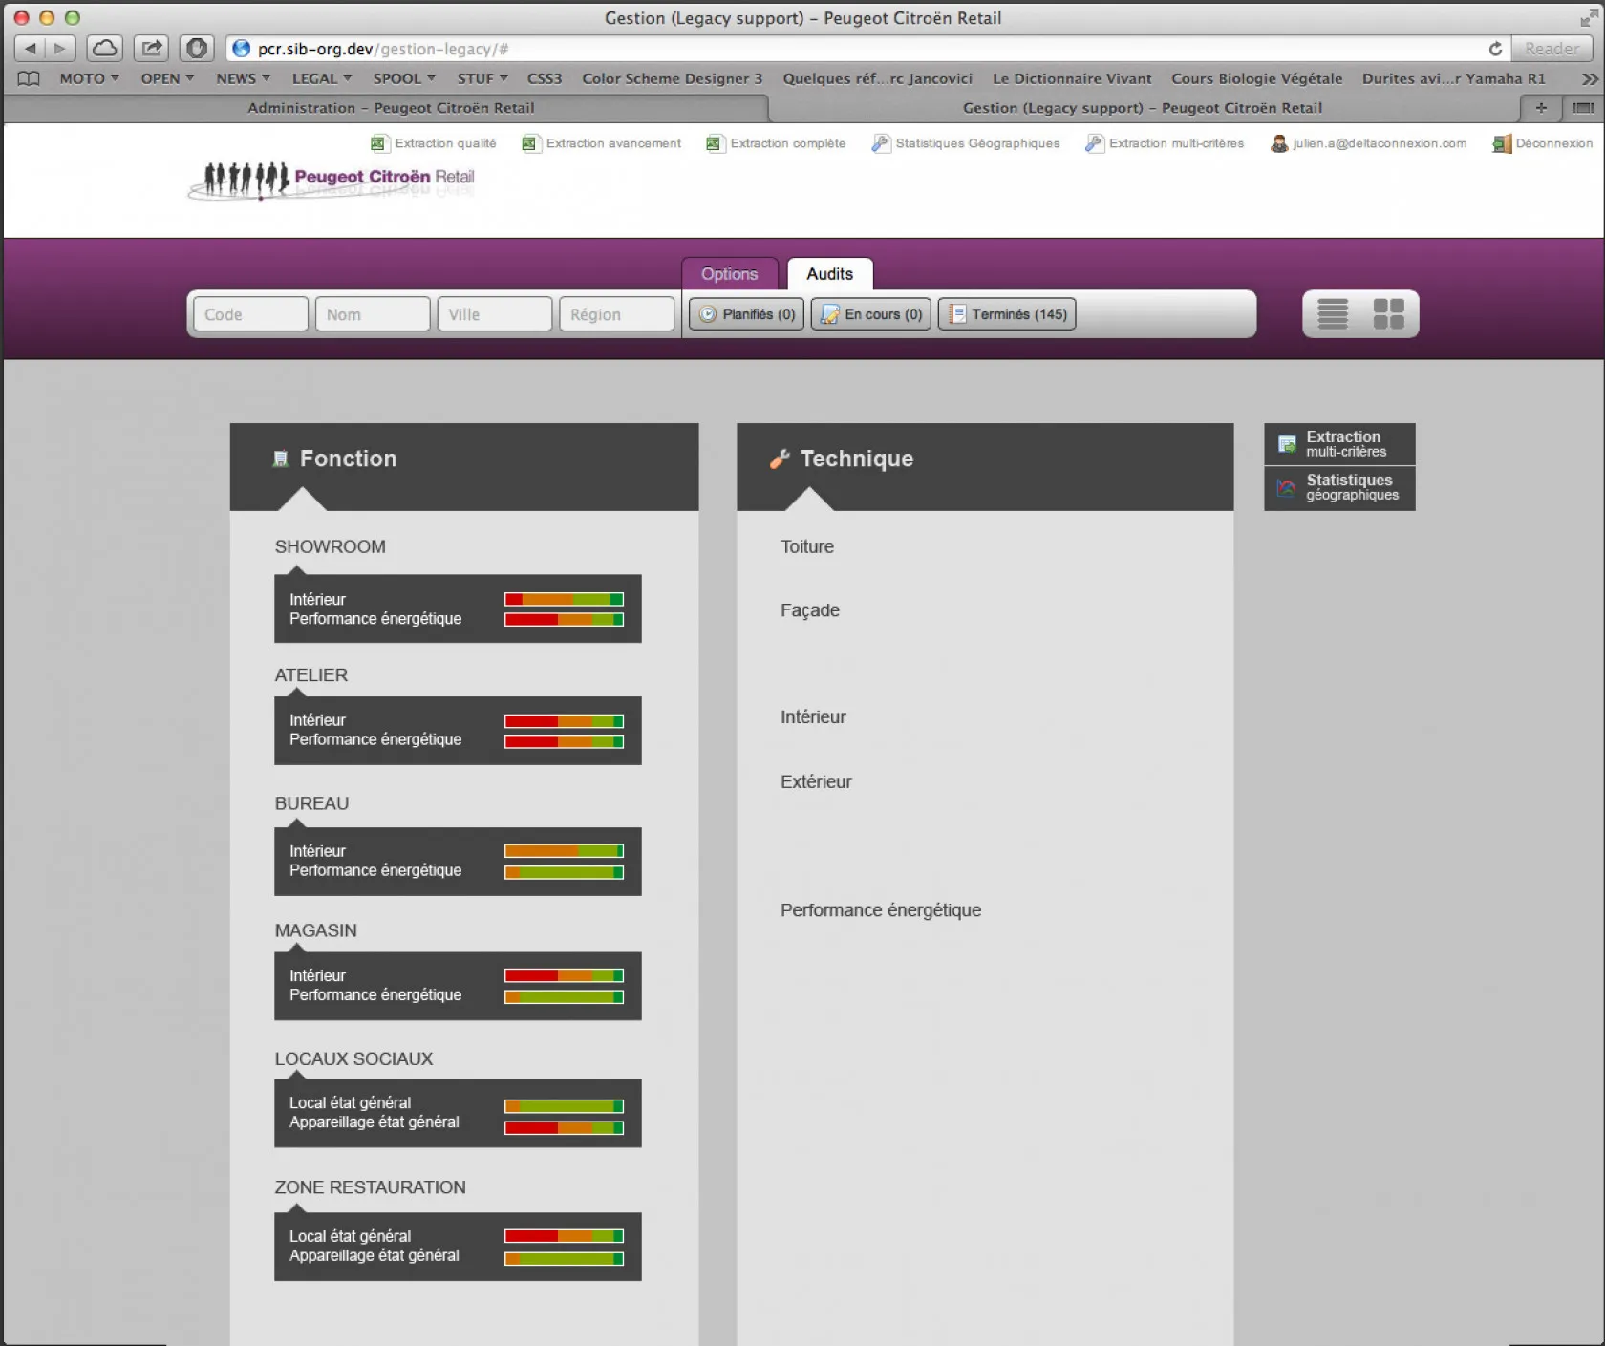Switch to the Options tab
Image resolution: width=1605 pixels, height=1346 pixels.
[x=729, y=274]
